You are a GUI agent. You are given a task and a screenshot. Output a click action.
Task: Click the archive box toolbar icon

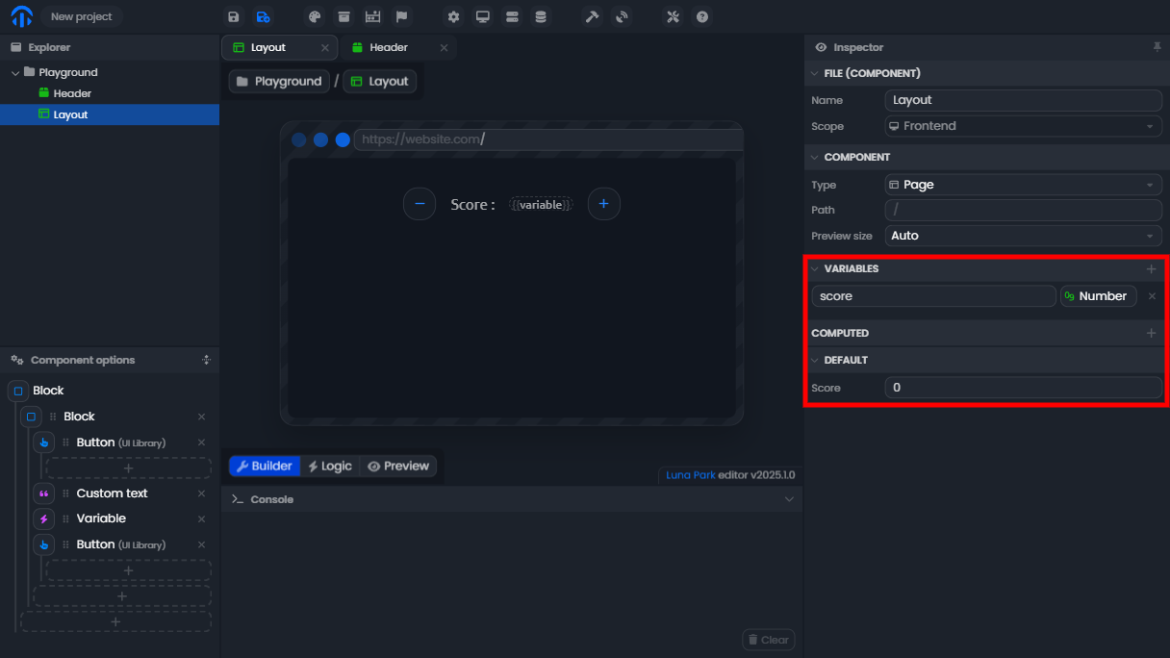(x=343, y=16)
